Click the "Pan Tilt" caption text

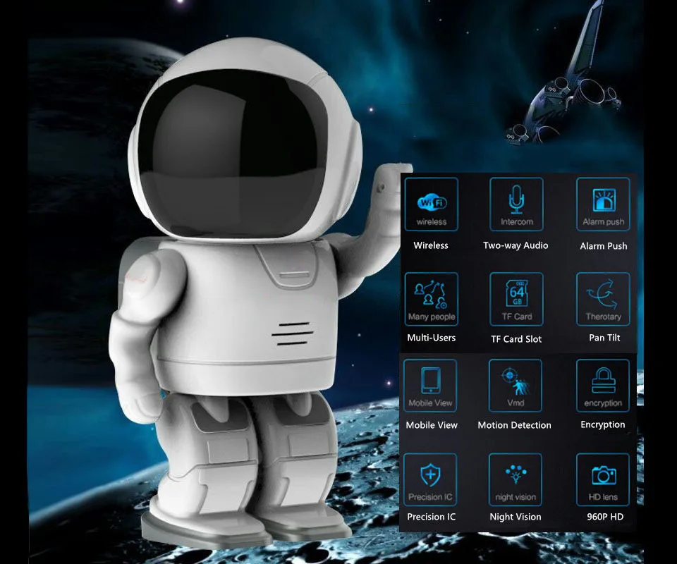pos(604,338)
